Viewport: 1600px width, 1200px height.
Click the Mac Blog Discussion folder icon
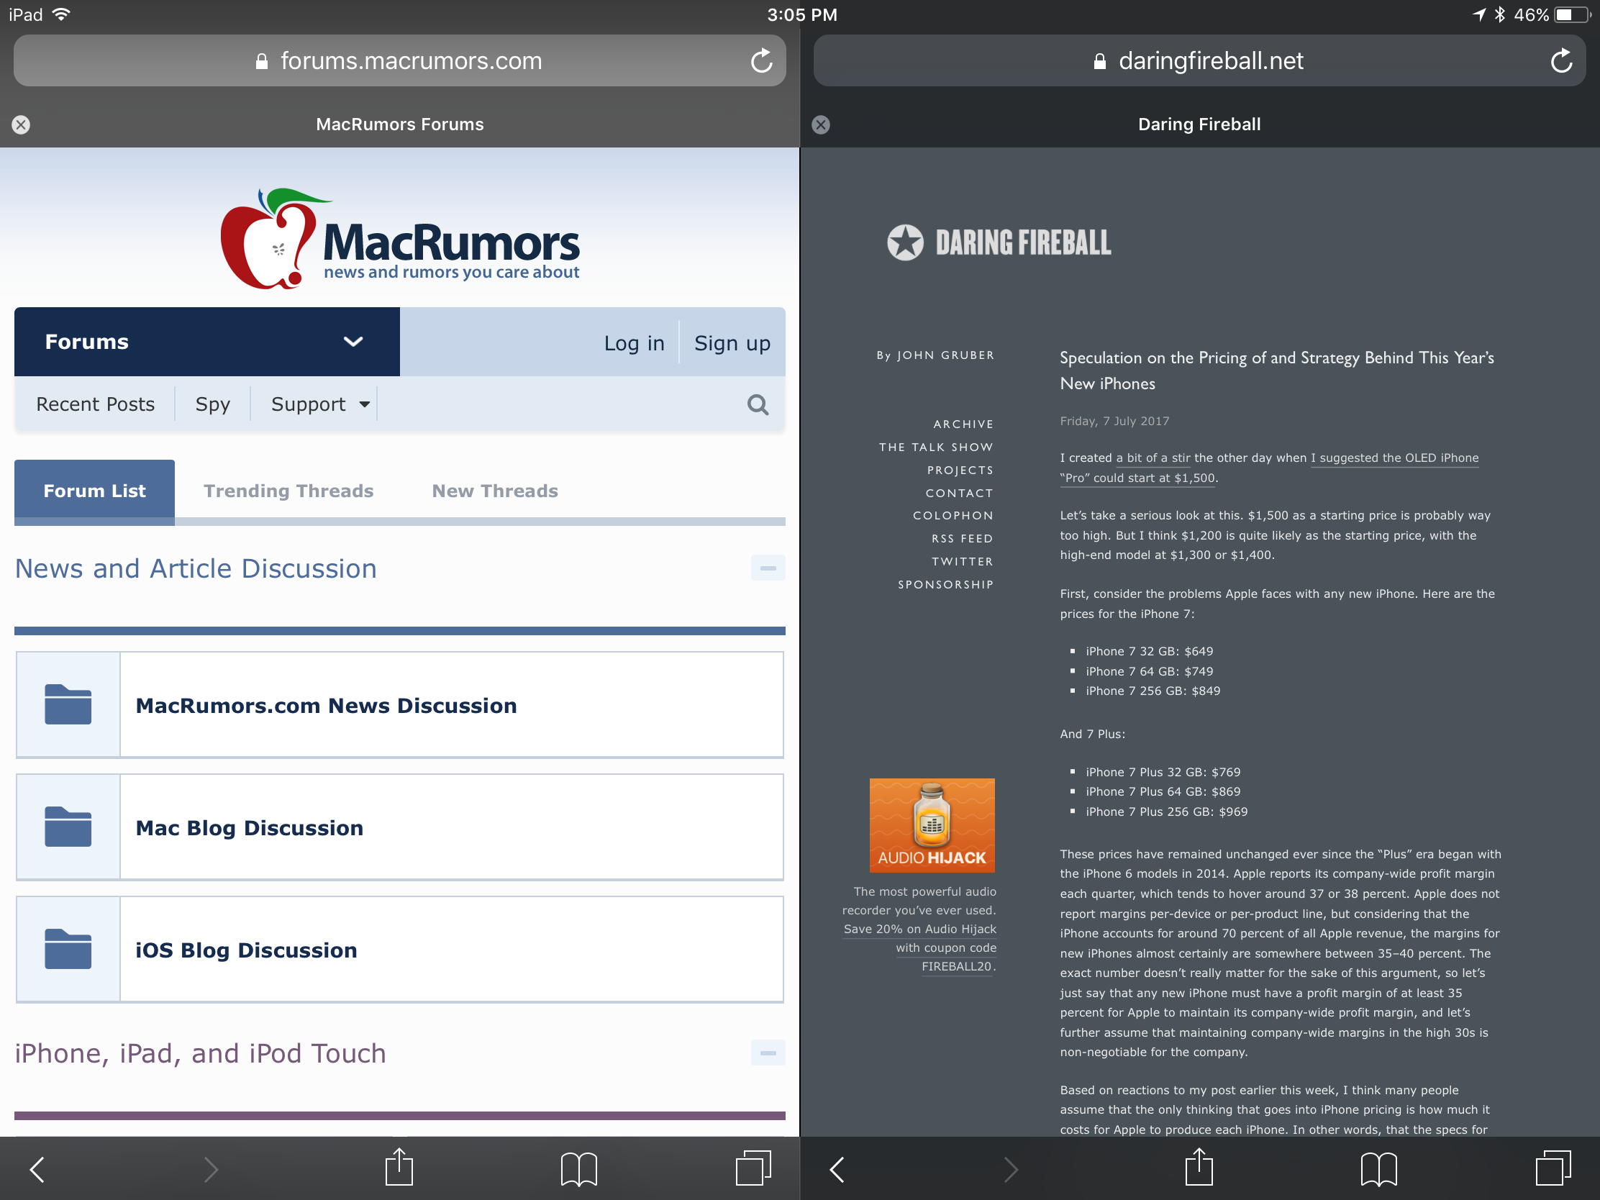[68, 827]
